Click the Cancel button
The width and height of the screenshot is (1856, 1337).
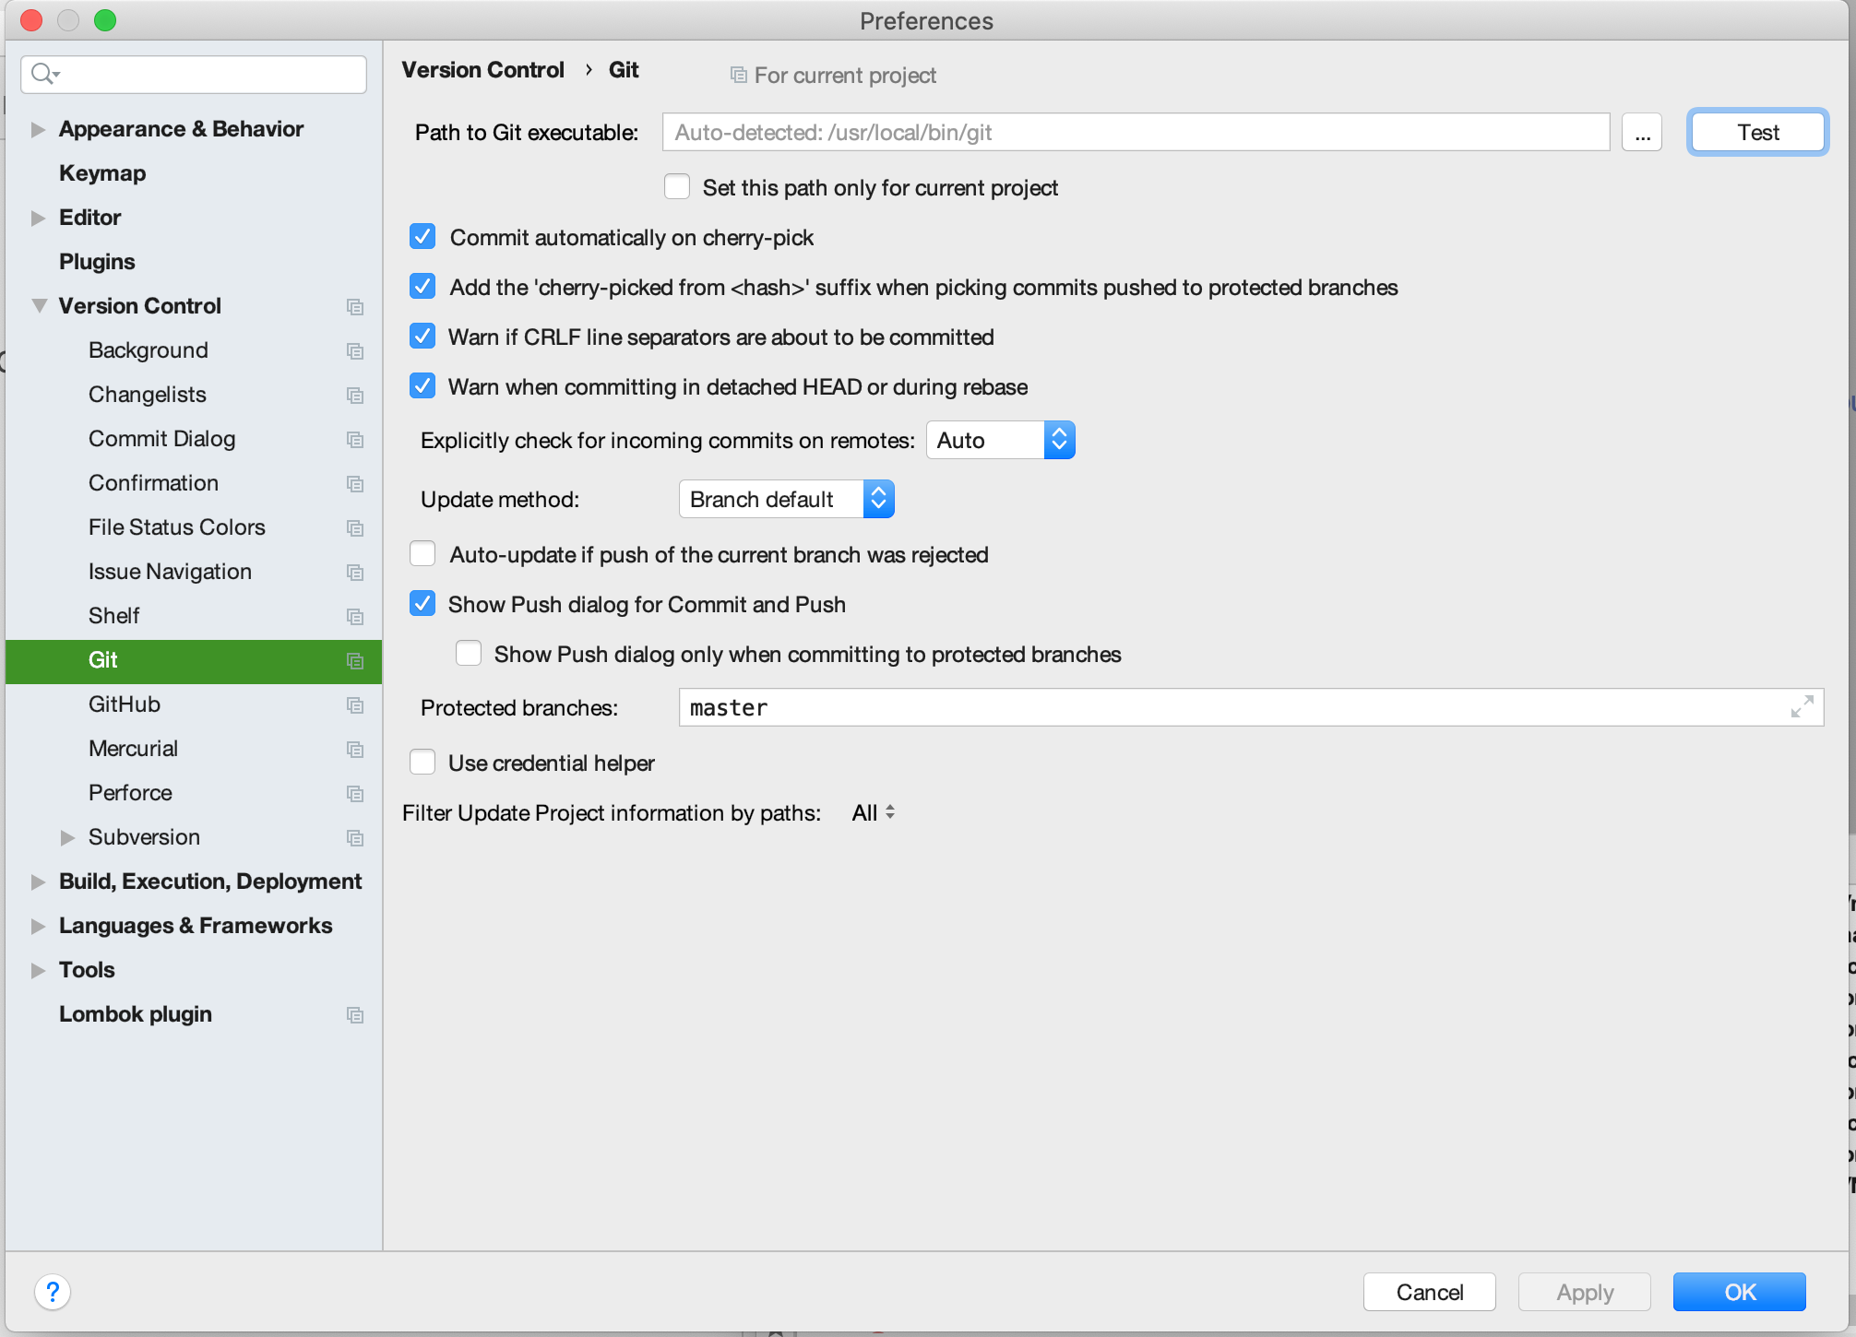pyautogui.click(x=1429, y=1292)
